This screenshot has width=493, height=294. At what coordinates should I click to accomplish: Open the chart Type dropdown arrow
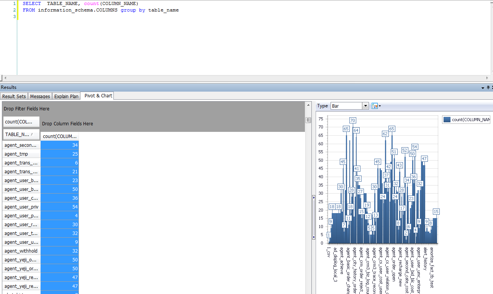365,106
